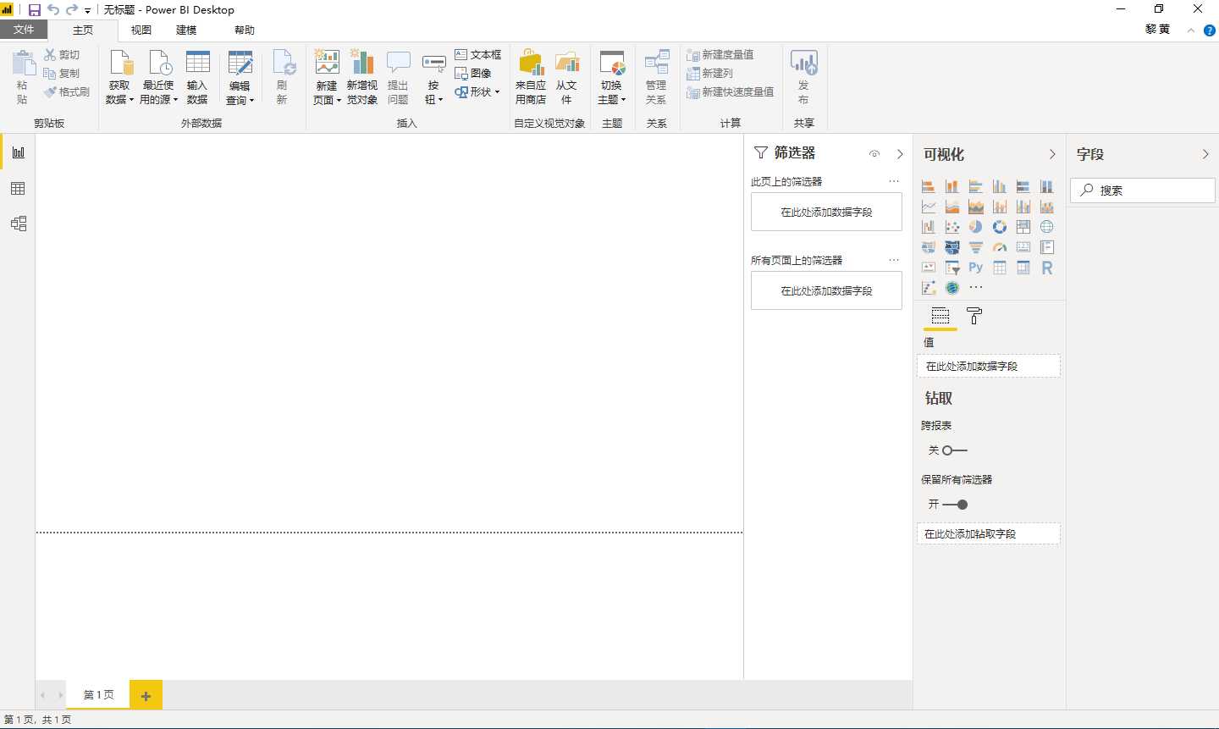
Task: Open more options for 此页上的筛选器
Action: click(894, 181)
